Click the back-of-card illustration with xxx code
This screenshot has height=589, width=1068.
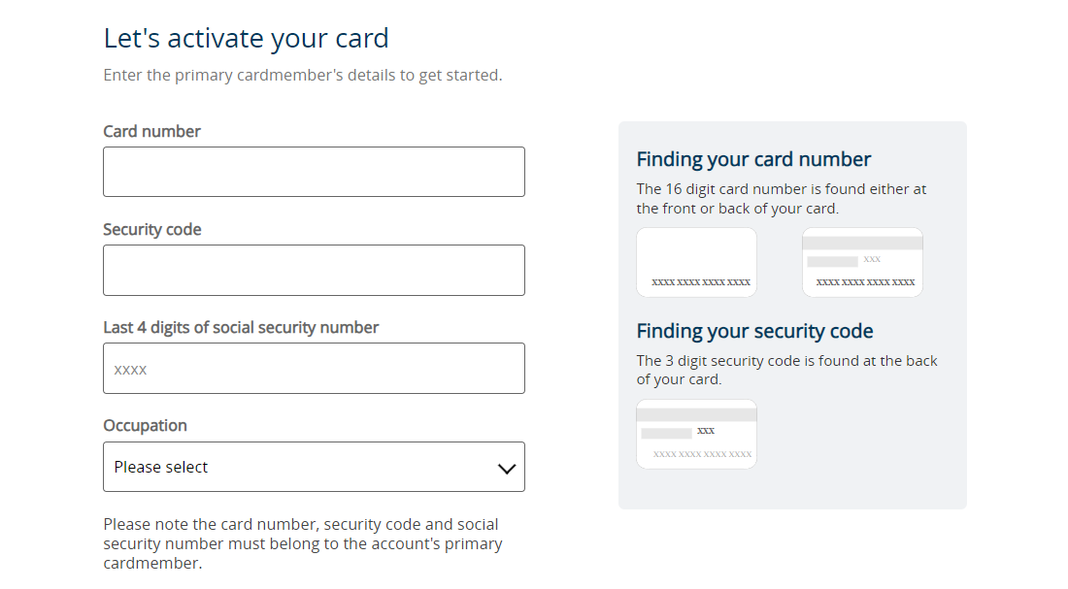pos(862,262)
